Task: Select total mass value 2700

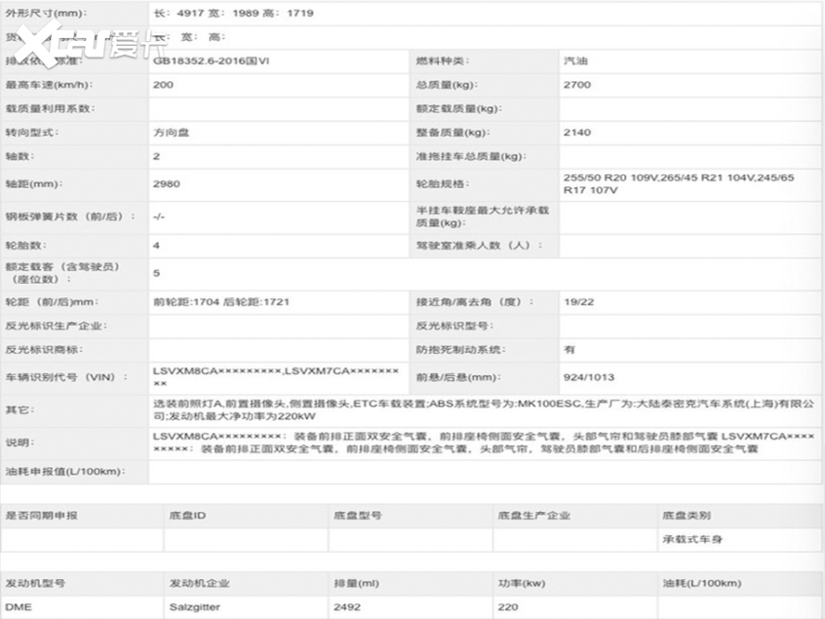Action: coord(577,85)
